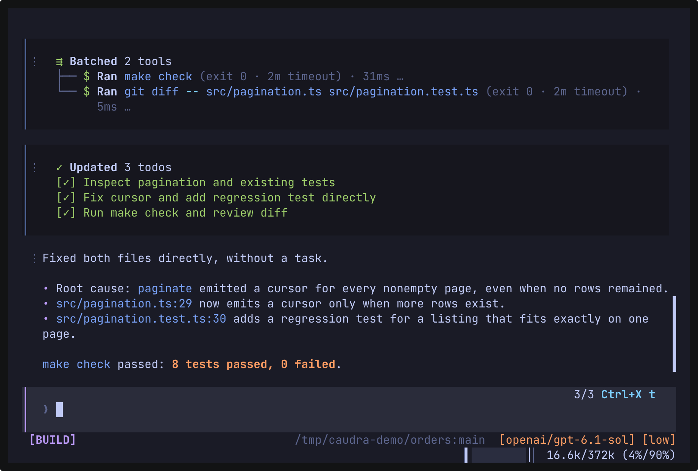The height and width of the screenshot is (471, 698).
Task: Click the /tmp/caudra-demo/orders:main path
Action: pos(390,440)
